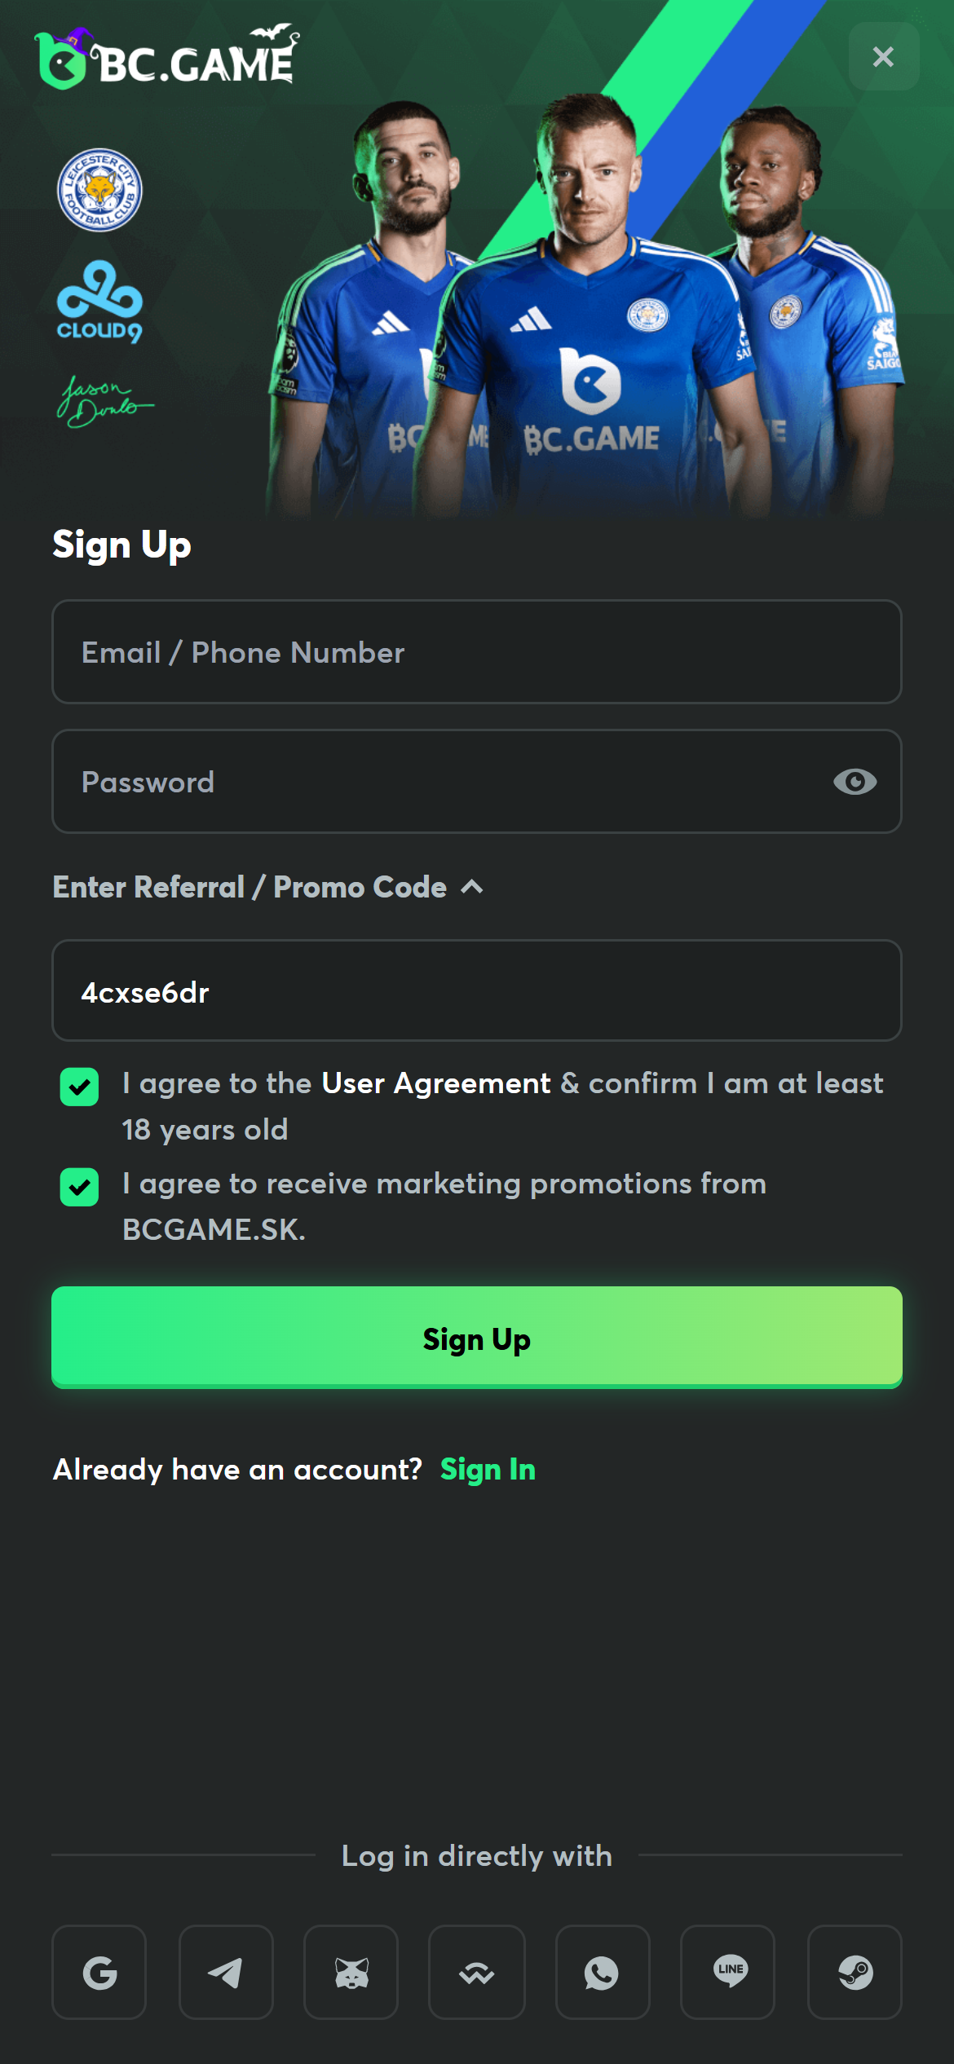Log in with Telegram
This screenshot has width=954, height=2064.
point(226,1972)
